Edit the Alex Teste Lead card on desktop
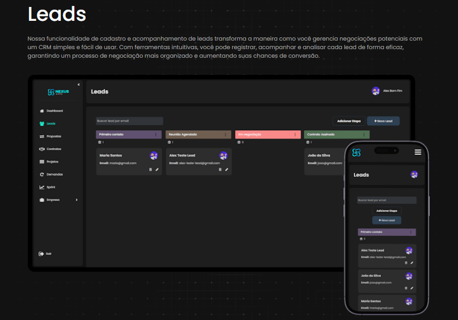Screen dimensions: 458x320 (x=227, y=170)
